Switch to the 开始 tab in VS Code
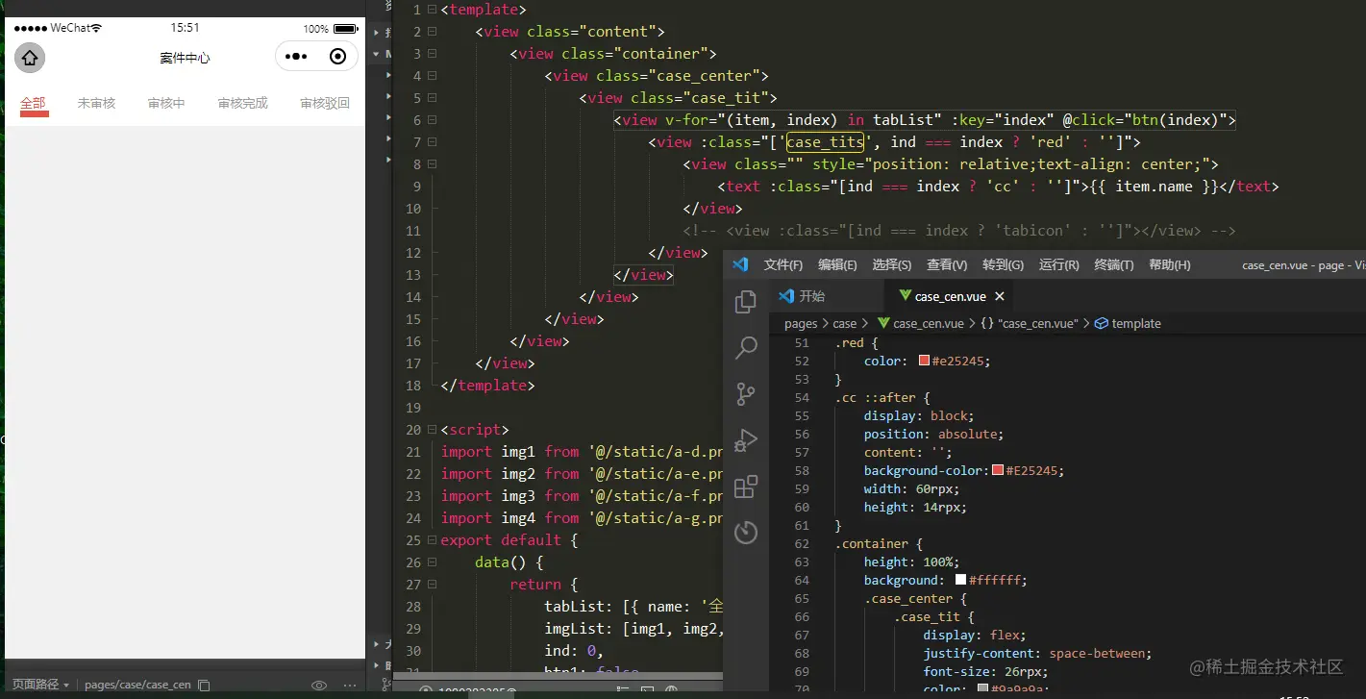Image resolution: width=1366 pixels, height=699 pixels. click(826, 296)
